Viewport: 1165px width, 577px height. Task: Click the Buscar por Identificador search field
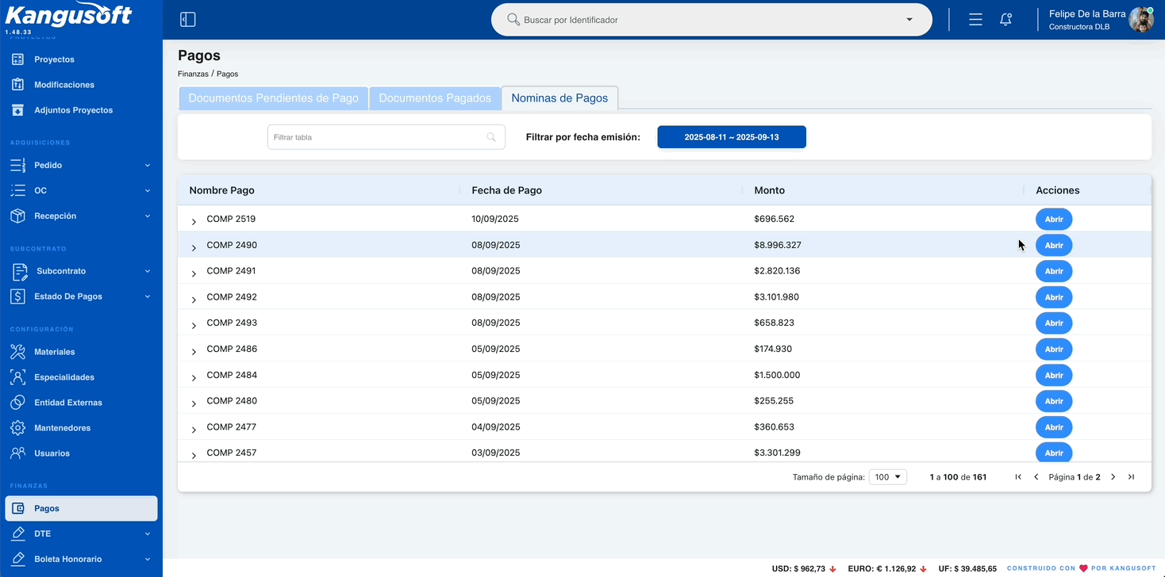711,20
